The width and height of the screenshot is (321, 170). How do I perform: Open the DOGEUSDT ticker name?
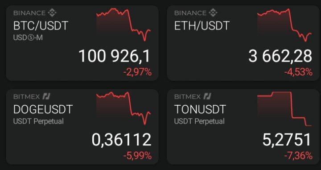click(x=43, y=109)
